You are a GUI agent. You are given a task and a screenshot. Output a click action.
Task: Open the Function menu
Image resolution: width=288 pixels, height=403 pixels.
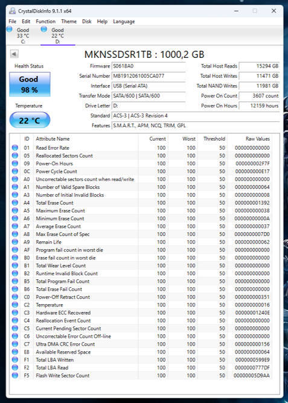(x=45, y=21)
